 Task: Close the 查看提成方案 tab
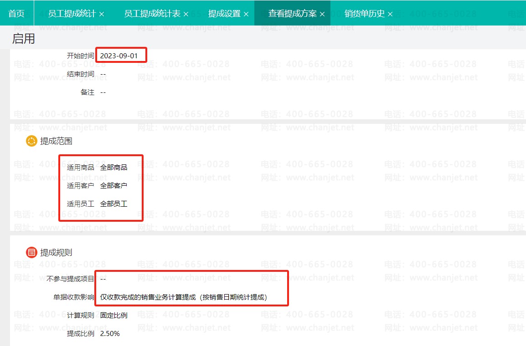pos(322,14)
